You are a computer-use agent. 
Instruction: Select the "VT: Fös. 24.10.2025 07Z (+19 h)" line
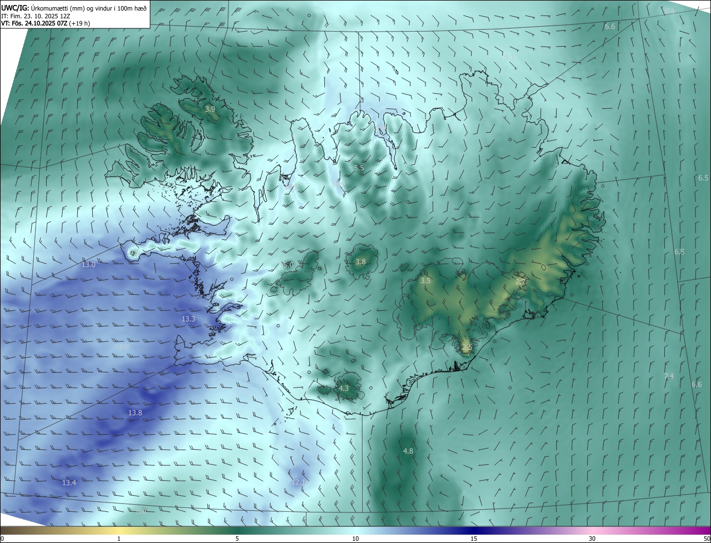(x=46, y=23)
